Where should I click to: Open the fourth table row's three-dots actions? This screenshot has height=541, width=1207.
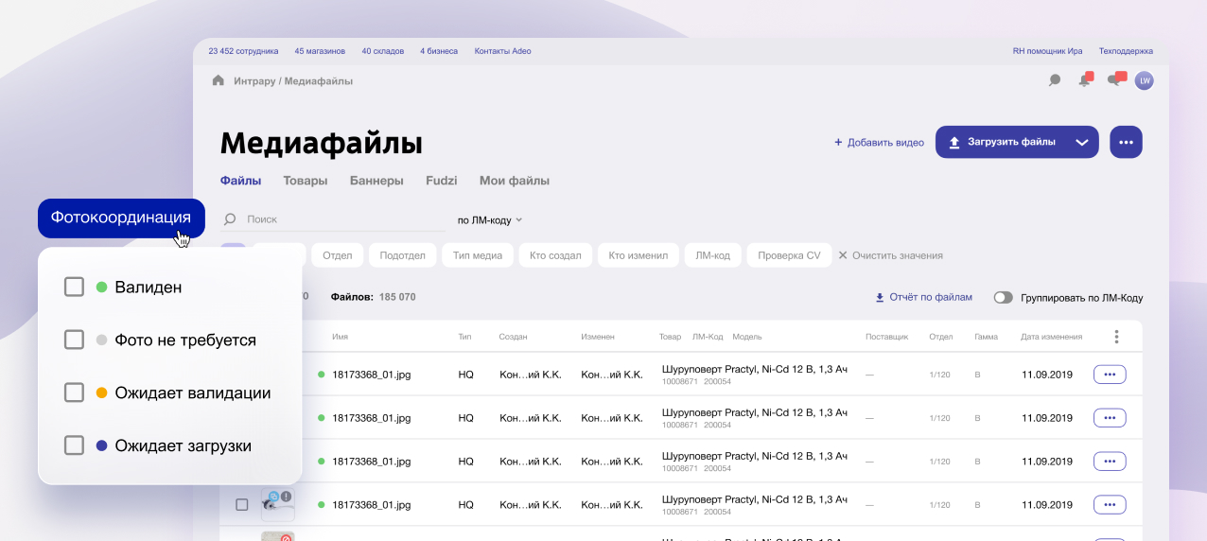(1110, 505)
